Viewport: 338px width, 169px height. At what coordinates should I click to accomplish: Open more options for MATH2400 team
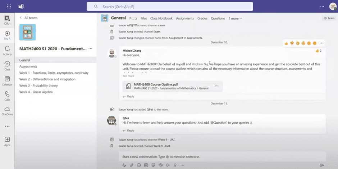pos(90,49)
